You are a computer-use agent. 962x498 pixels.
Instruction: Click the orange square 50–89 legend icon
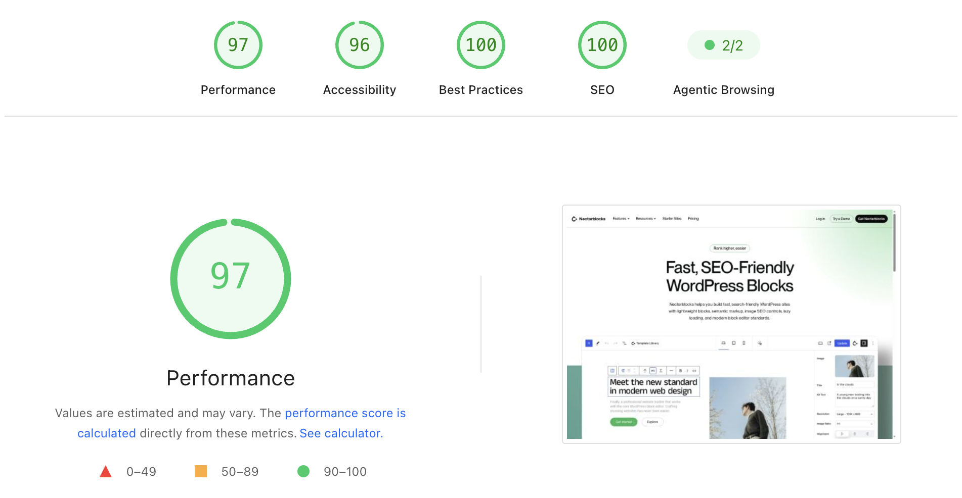click(201, 471)
